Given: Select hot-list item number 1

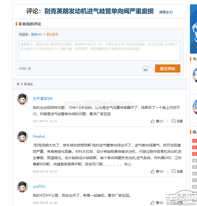Looking at the screenshot, I should (x=194, y=141).
